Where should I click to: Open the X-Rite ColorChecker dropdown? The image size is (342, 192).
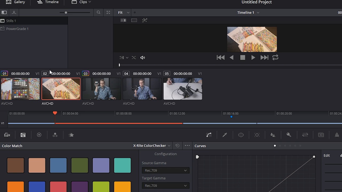coord(152,146)
